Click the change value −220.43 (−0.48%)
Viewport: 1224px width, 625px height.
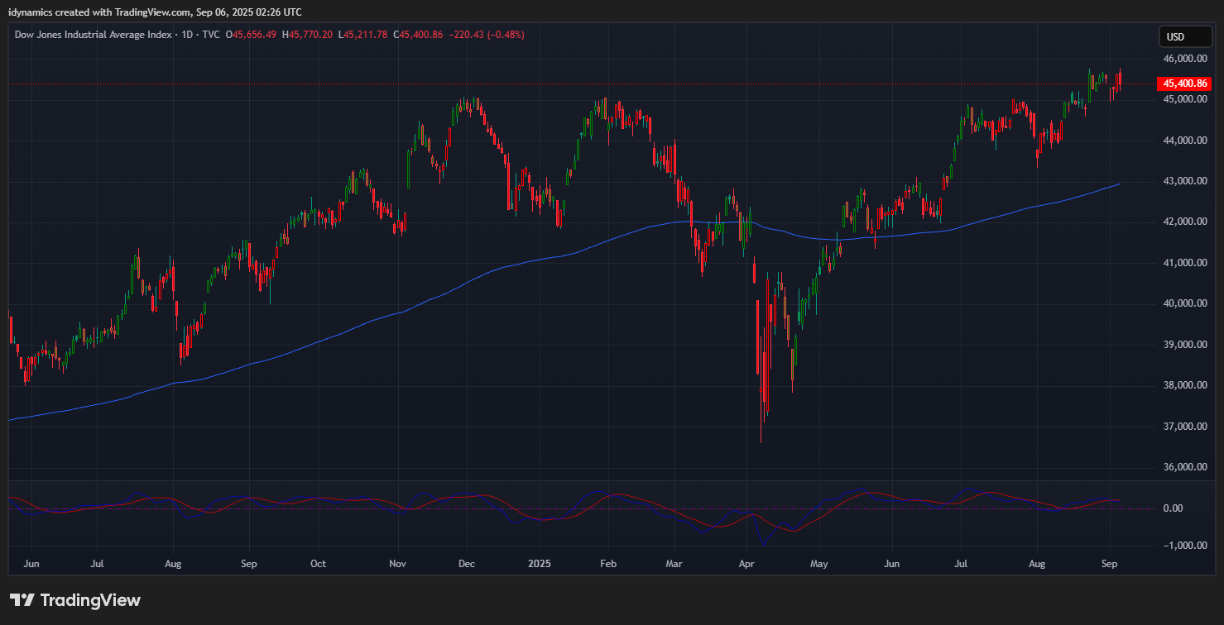pos(486,35)
